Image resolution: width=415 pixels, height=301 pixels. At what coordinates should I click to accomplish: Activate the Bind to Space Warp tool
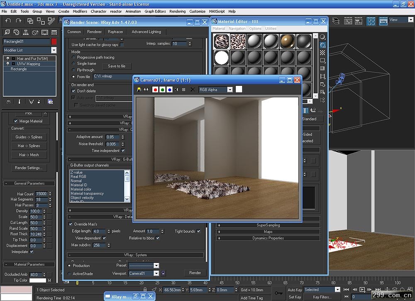(x=51, y=21)
